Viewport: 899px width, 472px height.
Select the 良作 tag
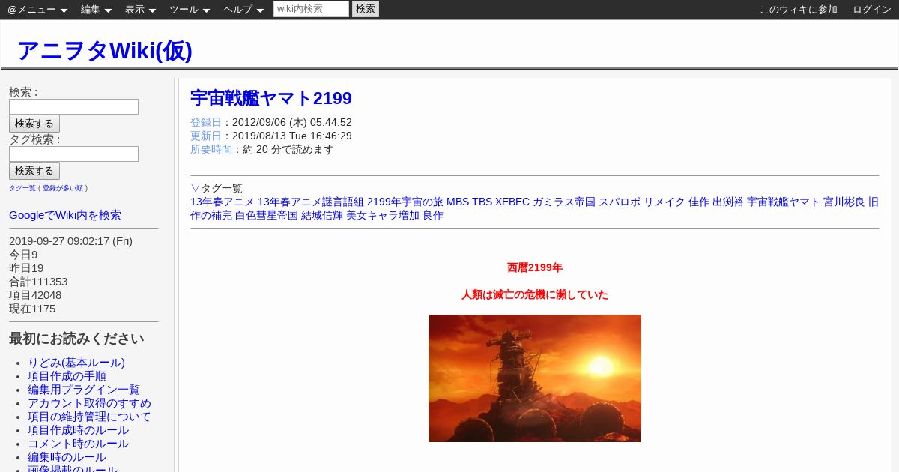click(x=433, y=215)
